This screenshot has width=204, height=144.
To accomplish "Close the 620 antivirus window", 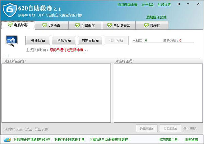I will click(198, 4).
